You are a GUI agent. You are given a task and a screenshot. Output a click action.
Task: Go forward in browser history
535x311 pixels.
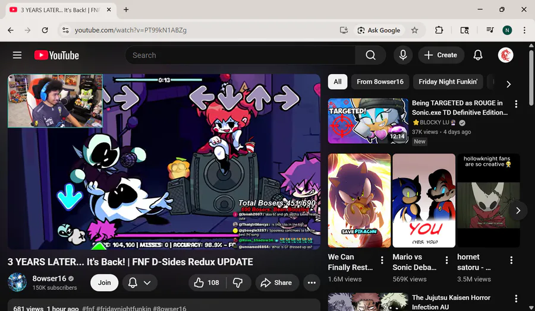27,30
